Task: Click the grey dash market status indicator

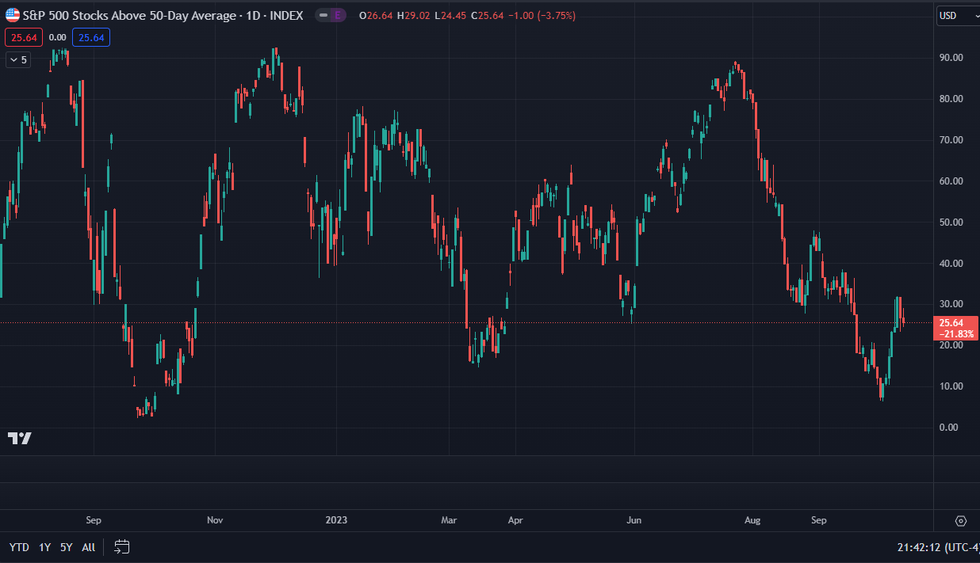Action: (x=323, y=15)
